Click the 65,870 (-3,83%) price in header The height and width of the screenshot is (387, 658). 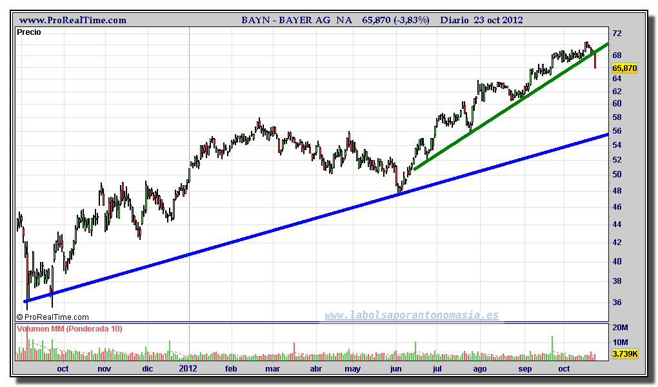coord(395,20)
